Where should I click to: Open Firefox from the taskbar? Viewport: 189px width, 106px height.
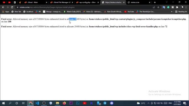pyautogui.click(x=64, y=103)
